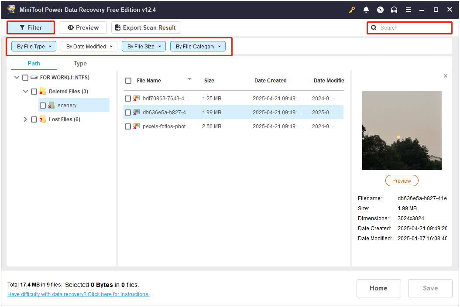The width and height of the screenshot is (460, 307).
Task: Click the Deleted Files folder icon
Action: click(42, 92)
